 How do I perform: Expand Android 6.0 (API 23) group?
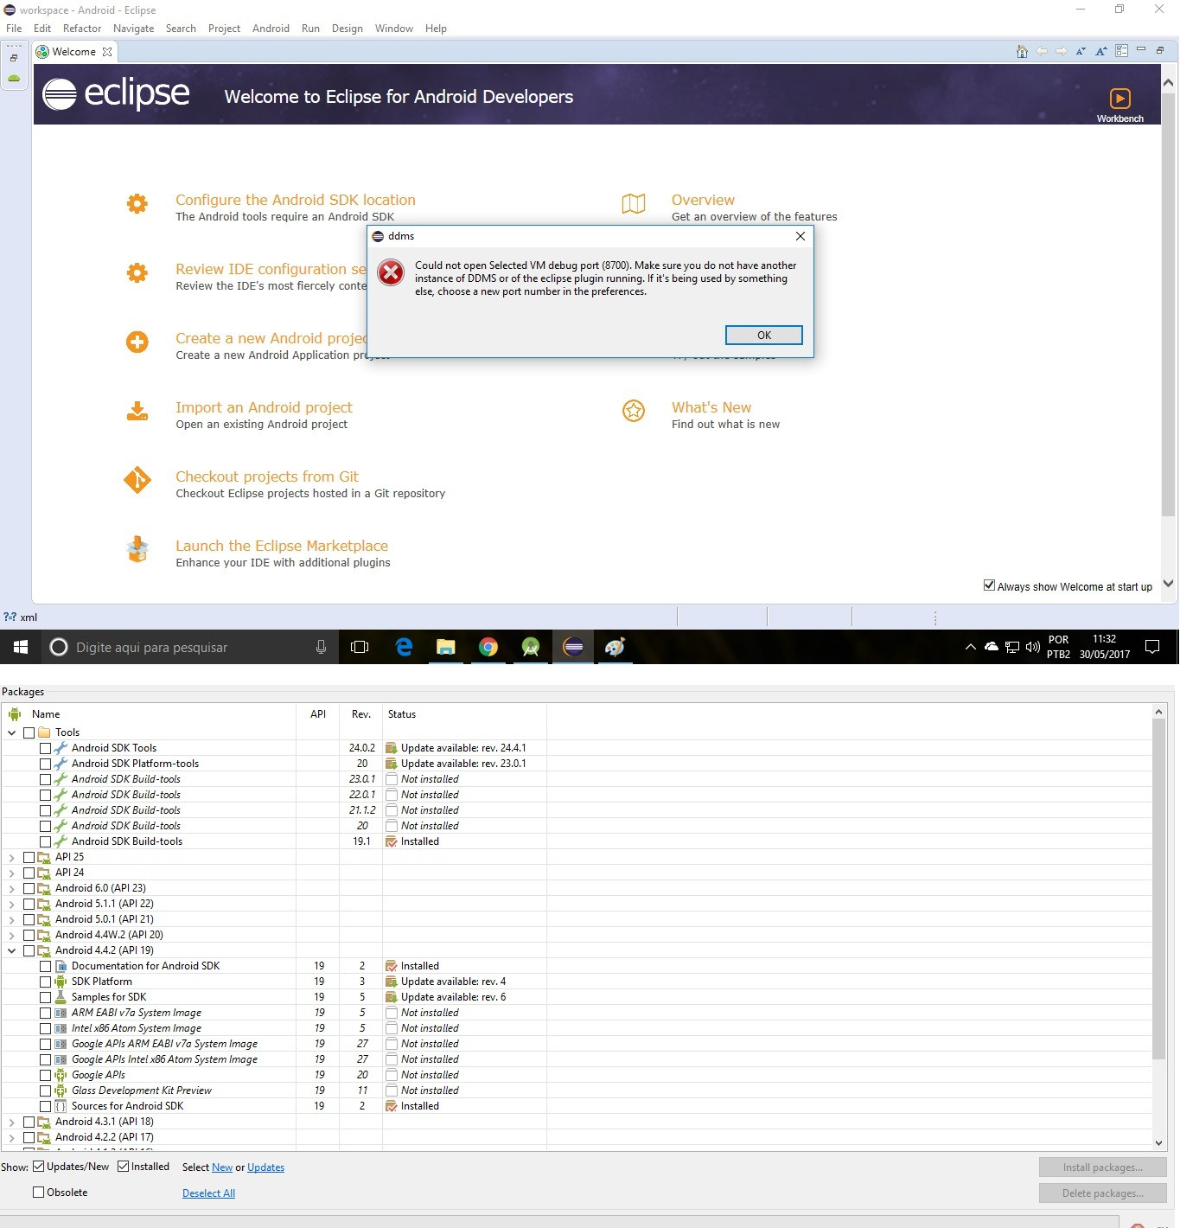[x=12, y=888]
